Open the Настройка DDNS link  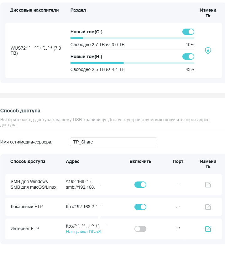point(83,232)
